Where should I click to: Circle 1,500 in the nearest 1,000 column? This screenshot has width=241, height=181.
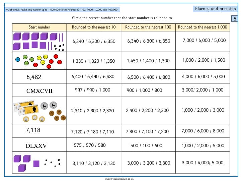click(x=220, y=60)
